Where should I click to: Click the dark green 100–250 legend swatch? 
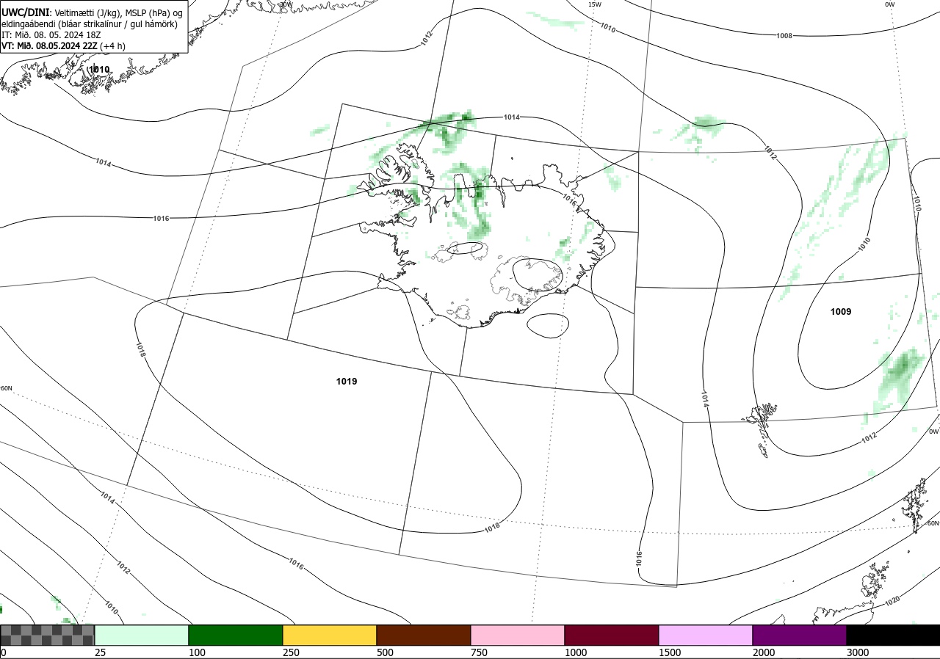236,635
